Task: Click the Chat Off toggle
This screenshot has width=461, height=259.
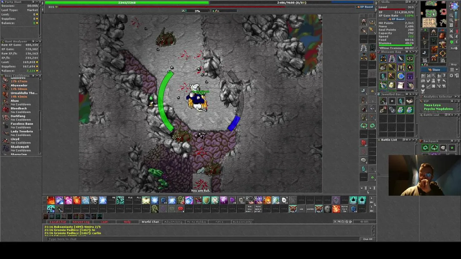Action: click(367, 239)
